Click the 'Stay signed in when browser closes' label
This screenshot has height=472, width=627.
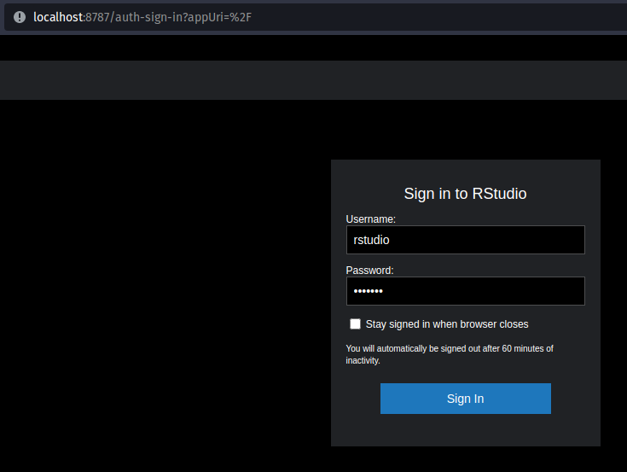tap(447, 324)
